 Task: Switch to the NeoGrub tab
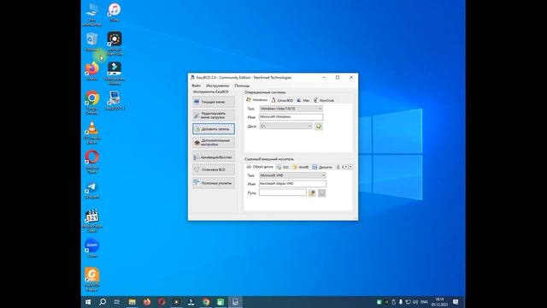click(x=324, y=100)
